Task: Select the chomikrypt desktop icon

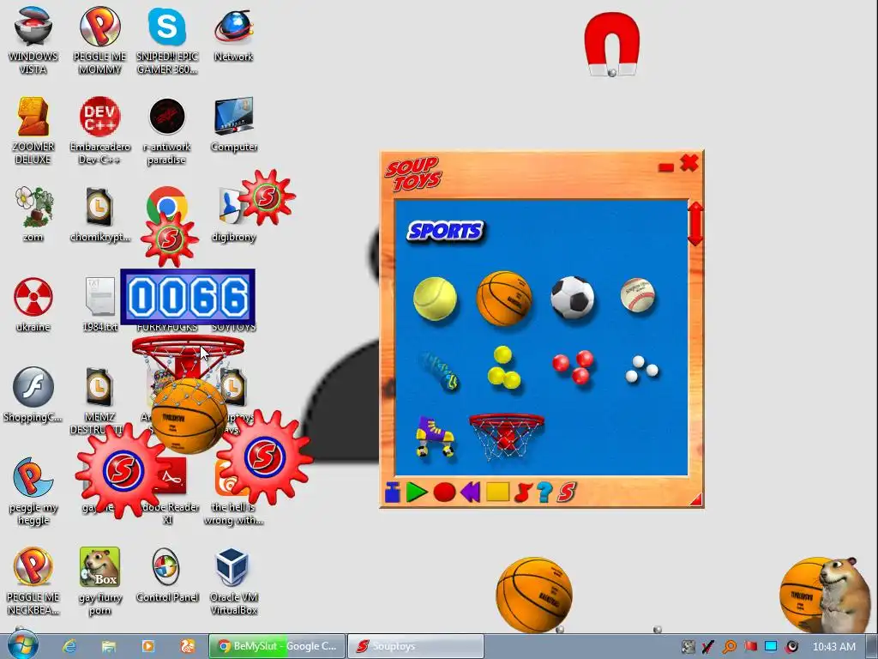Action: coord(99,215)
